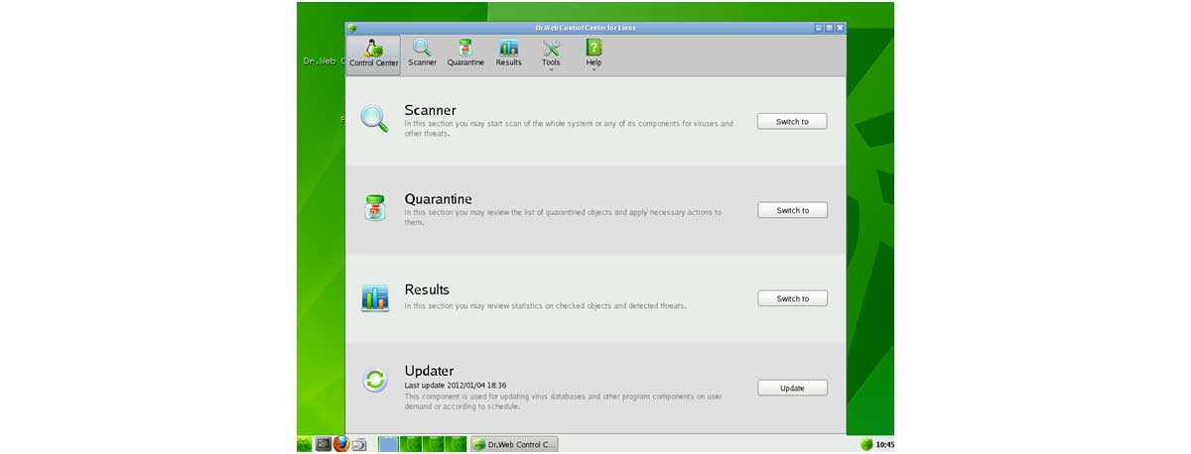Switch to the second workspace in pager

pos(410,444)
